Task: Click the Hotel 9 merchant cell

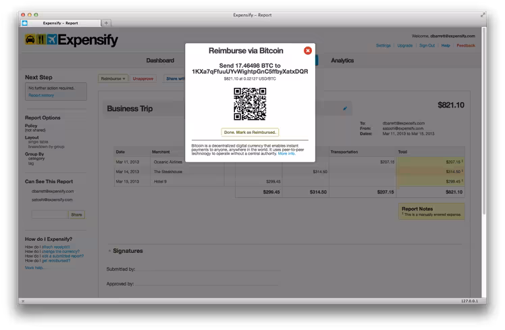Action: 160,181
